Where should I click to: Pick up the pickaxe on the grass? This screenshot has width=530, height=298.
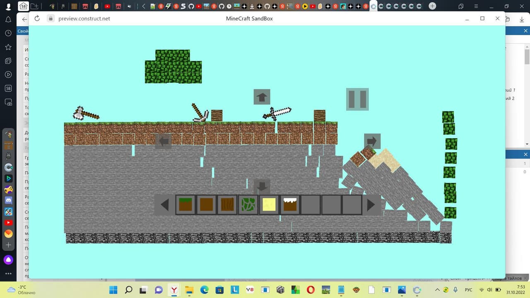(x=200, y=113)
